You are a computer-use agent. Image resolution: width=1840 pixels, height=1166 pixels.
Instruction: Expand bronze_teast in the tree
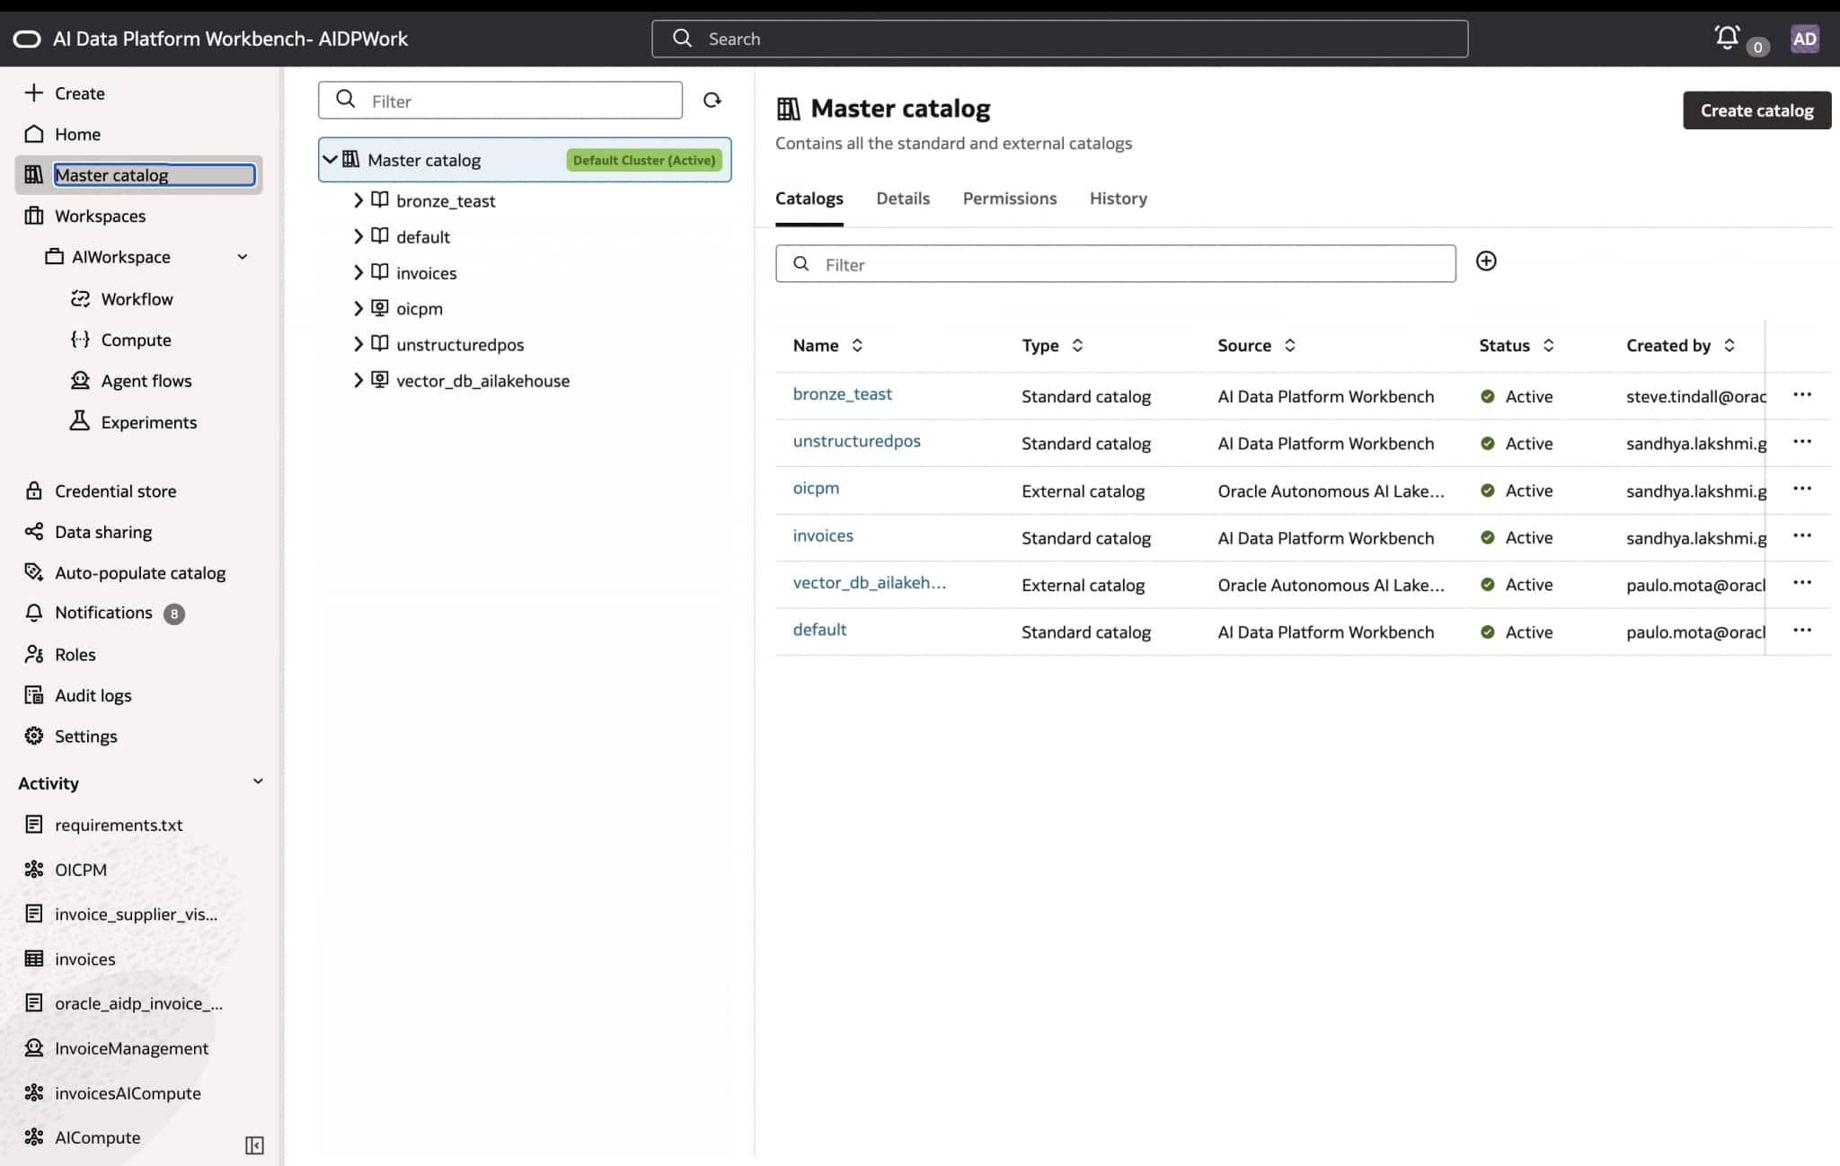coord(358,200)
